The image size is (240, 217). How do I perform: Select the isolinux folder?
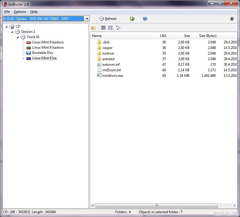[108, 53]
